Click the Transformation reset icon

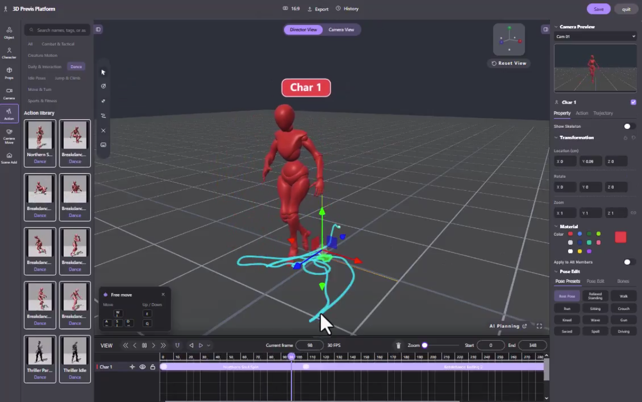point(633,137)
